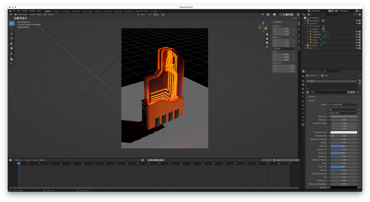370x202 pixels.
Task: Toggle visibility of the Sun light
Action: (357, 48)
